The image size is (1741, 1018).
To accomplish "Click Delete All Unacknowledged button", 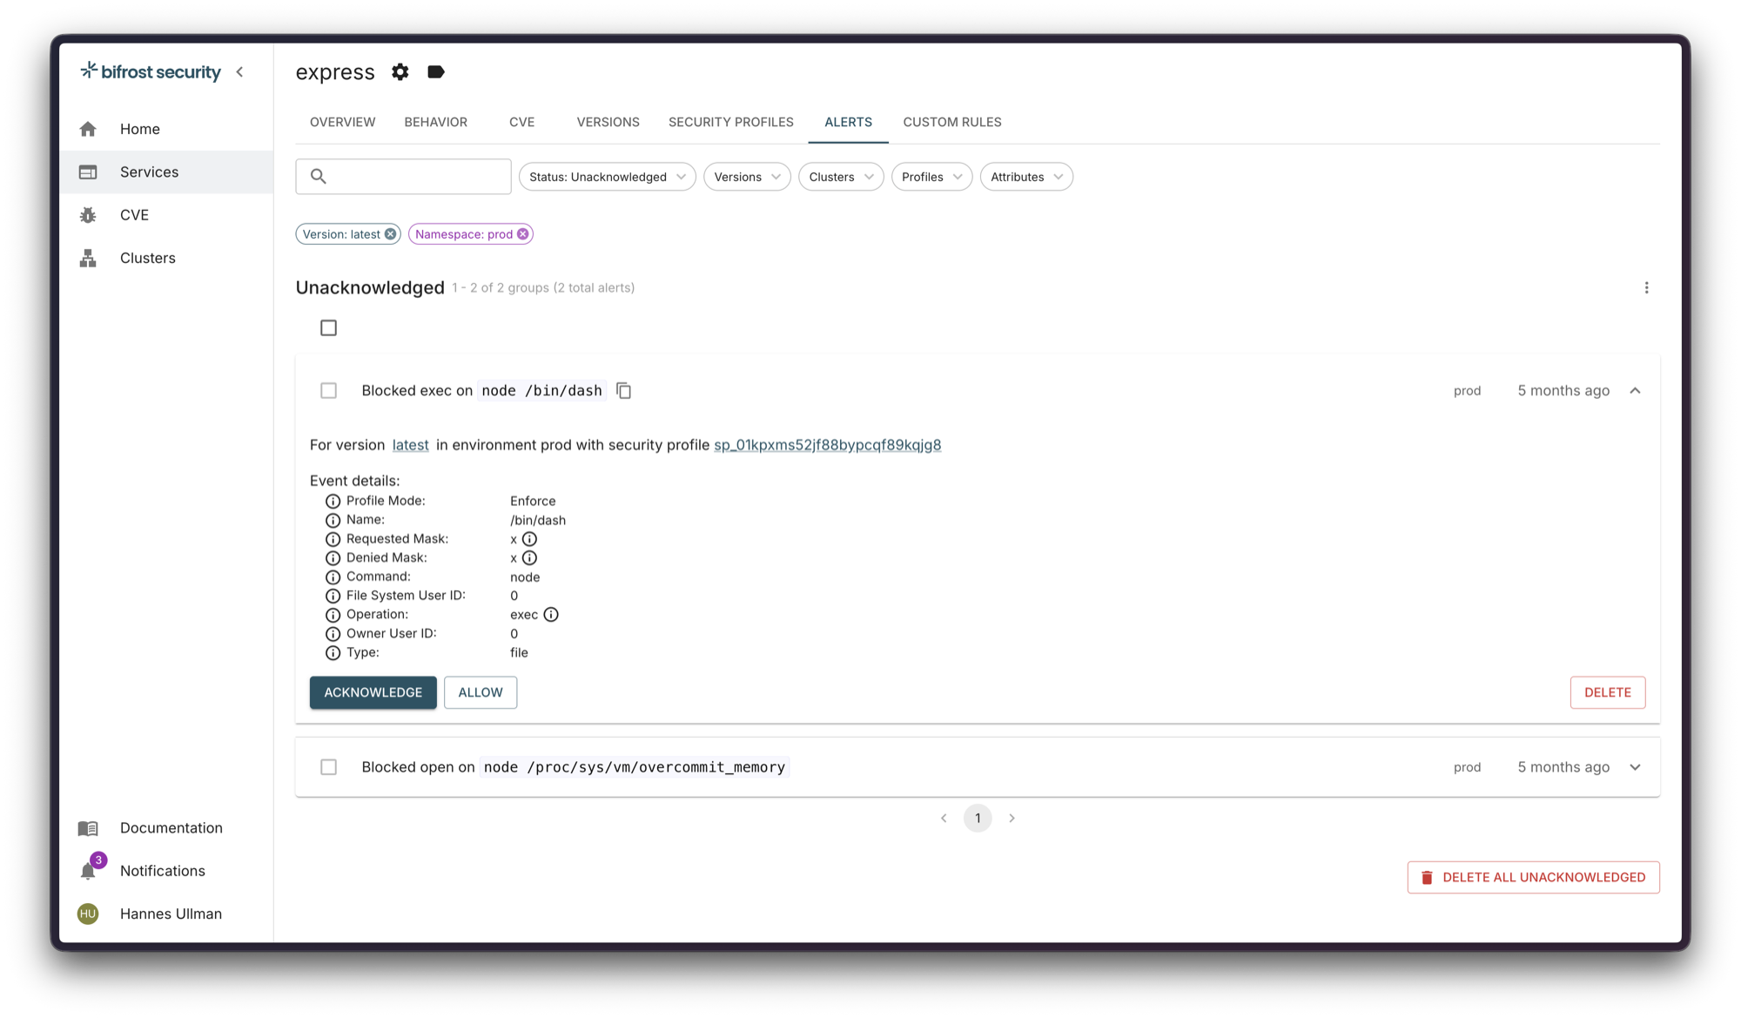I will pyautogui.click(x=1533, y=878).
